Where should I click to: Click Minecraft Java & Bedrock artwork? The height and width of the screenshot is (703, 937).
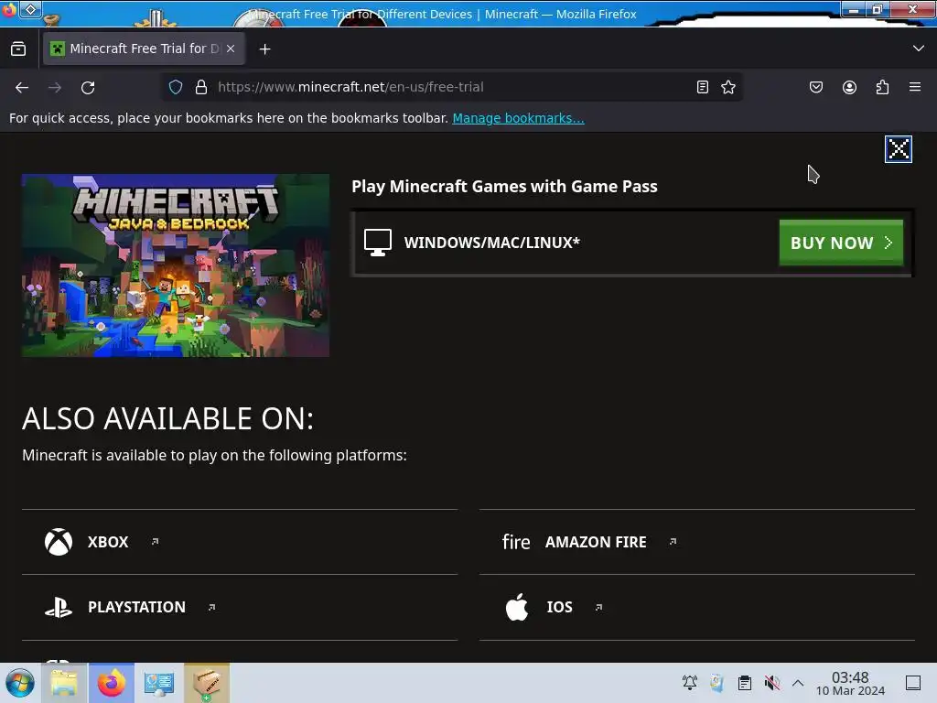(175, 265)
